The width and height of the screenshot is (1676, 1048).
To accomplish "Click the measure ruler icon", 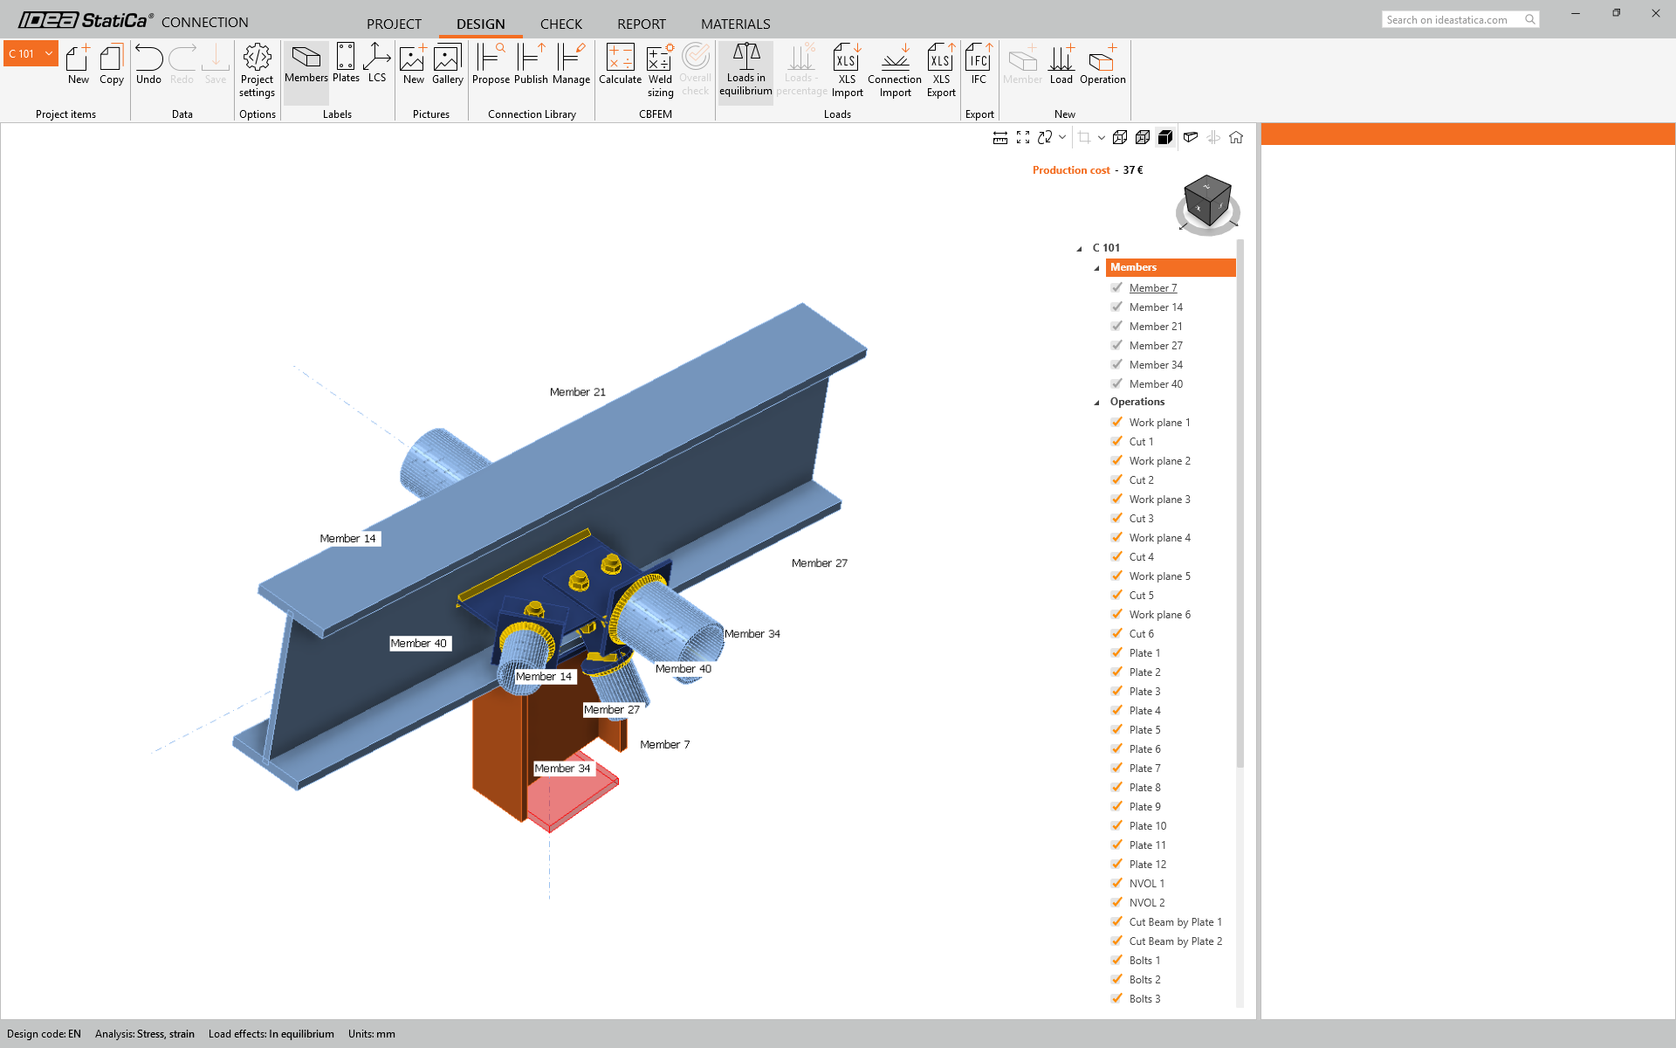I will (x=1000, y=137).
